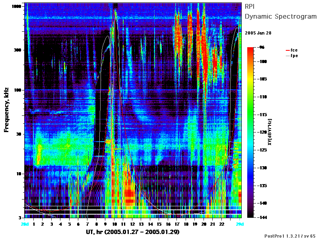Click the 100 kHz frequency tick label
The image size is (318, 238).
pos(17,90)
